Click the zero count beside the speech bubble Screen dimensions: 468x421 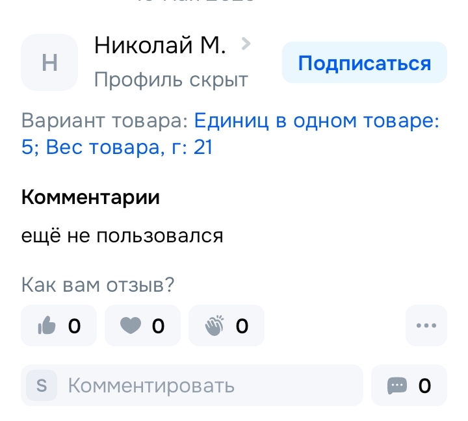point(424,386)
